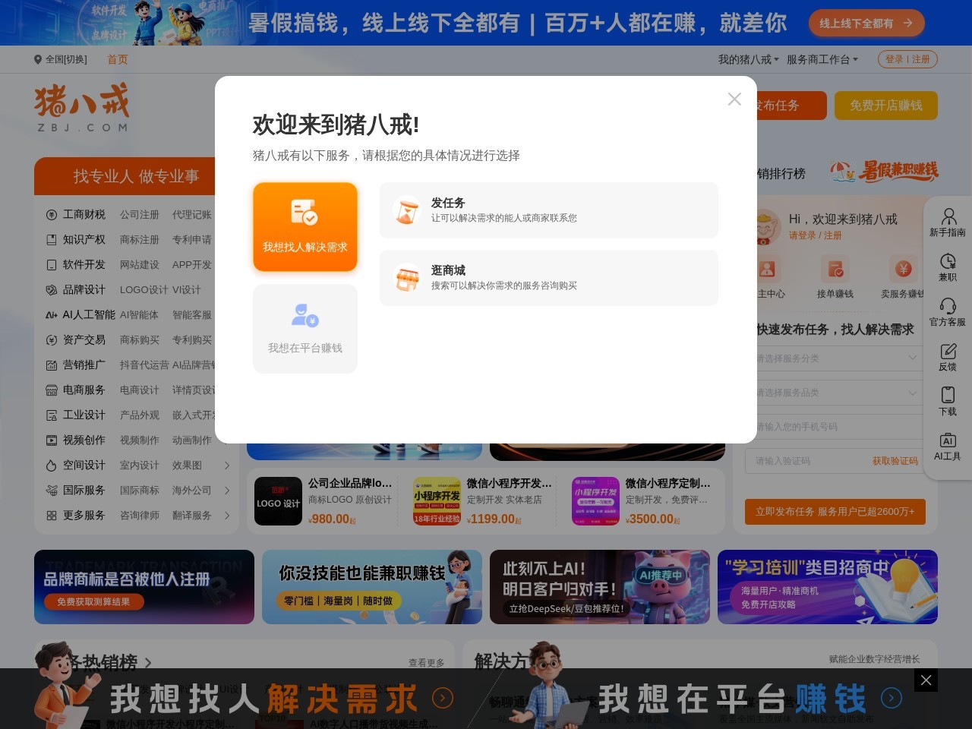Open the AI工具 sidebar icon
Viewport: 972px width, 729px height.
[x=948, y=440]
